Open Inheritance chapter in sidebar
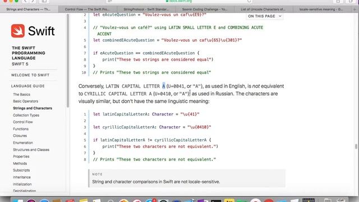This screenshot has width=359, height=202. [x=22, y=177]
